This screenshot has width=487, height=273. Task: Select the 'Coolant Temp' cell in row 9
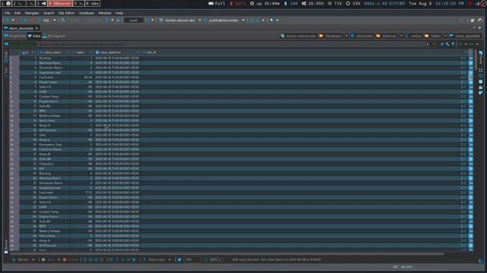(x=54, y=96)
